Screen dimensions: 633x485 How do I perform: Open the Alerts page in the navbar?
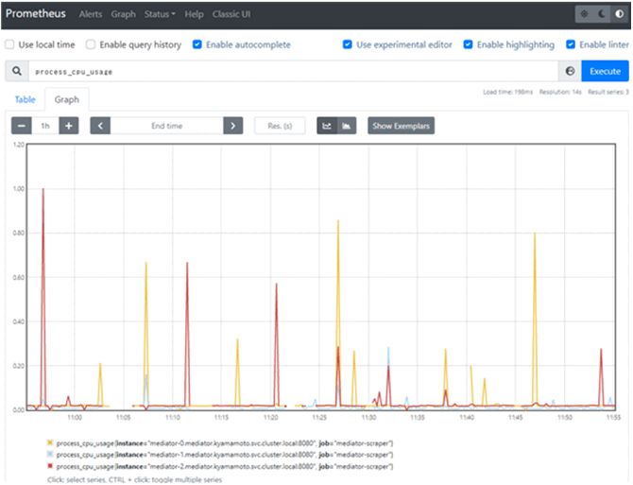(91, 15)
